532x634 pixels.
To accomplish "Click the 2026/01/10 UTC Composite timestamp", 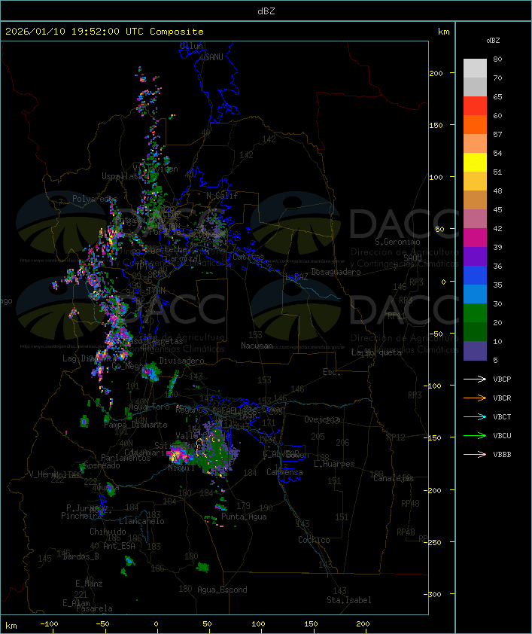I will pyautogui.click(x=105, y=32).
